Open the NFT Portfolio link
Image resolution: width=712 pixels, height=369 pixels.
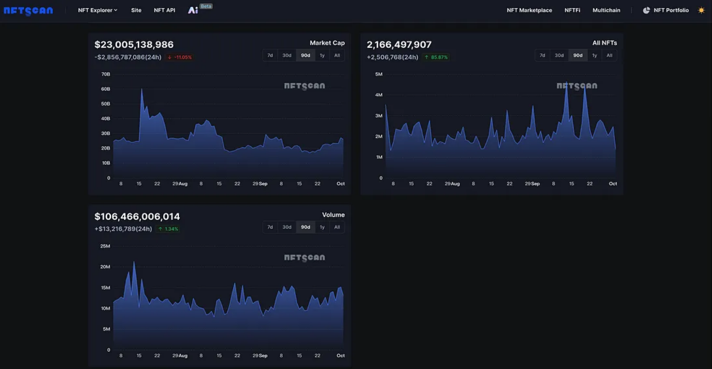pos(671,10)
